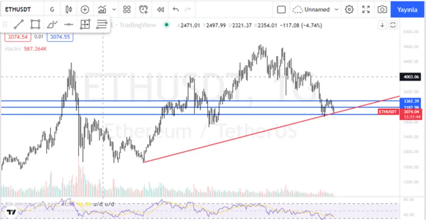Click the compare or add symbol icon
This screenshot has height=220, width=426.
[85, 9]
